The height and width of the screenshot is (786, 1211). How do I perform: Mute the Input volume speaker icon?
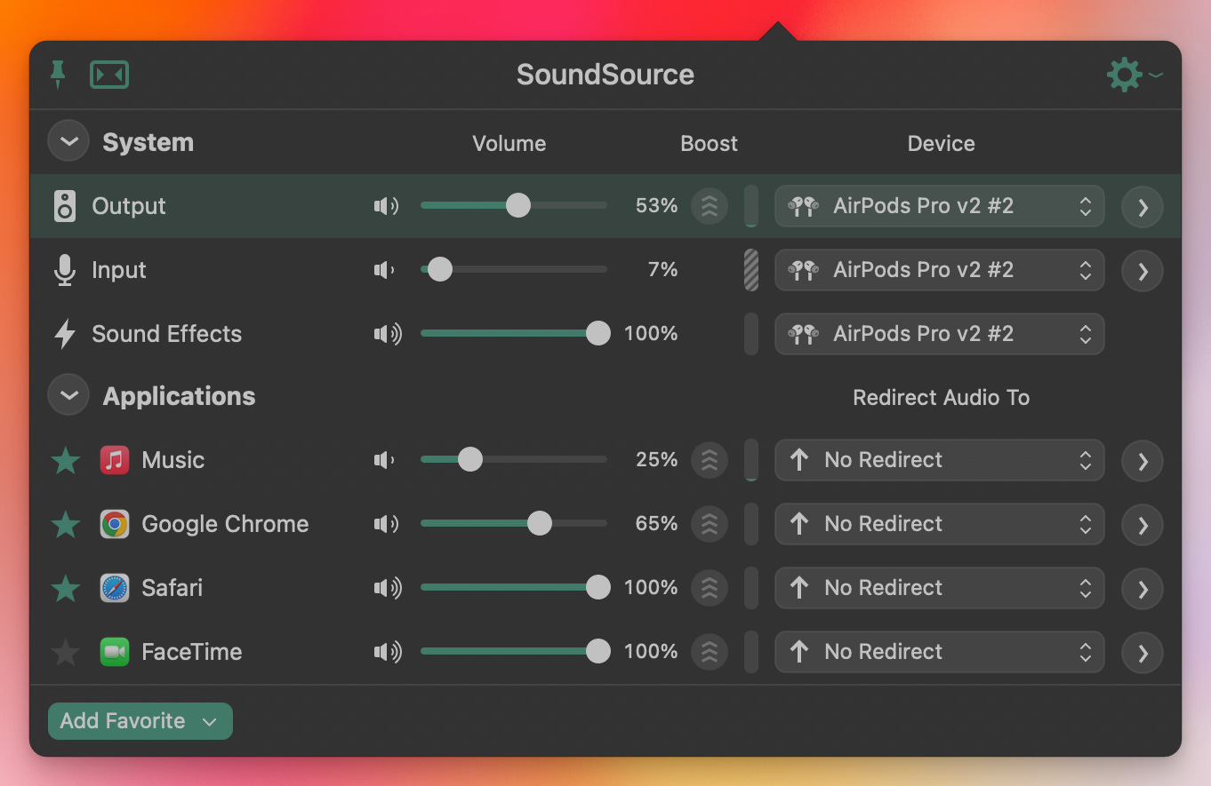tap(384, 270)
